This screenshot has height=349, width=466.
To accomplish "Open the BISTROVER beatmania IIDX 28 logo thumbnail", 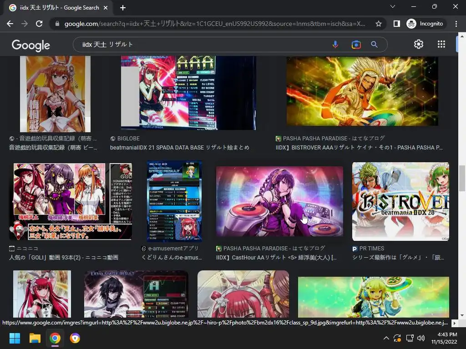I will pos(400,201).
